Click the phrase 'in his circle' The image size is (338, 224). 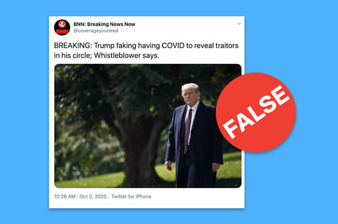pos(73,56)
